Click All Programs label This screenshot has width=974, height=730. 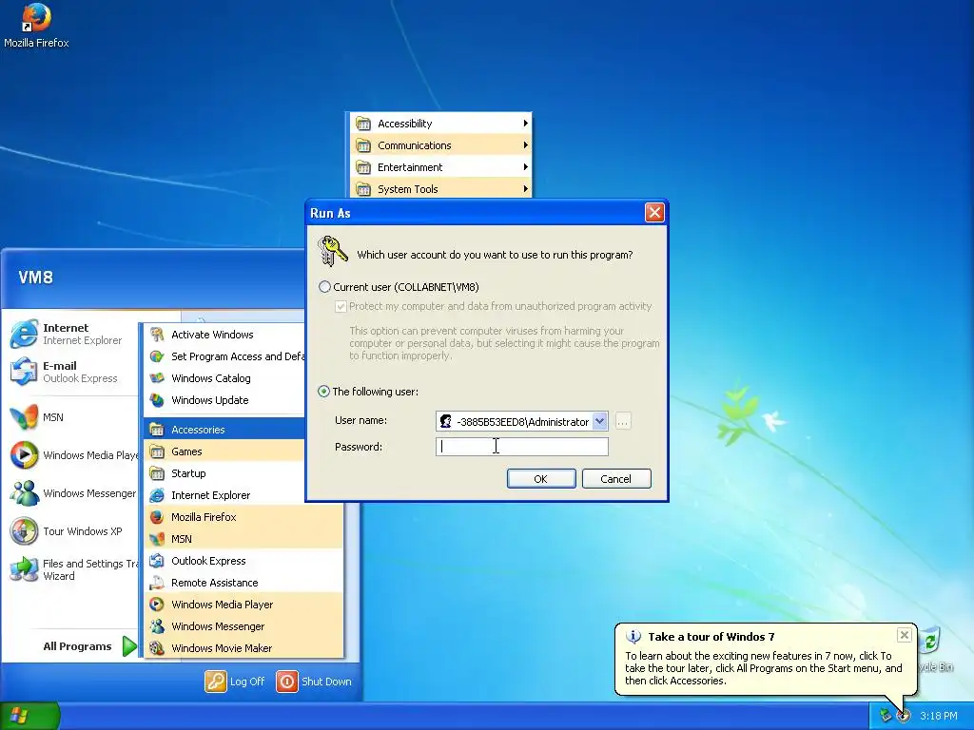(77, 646)
